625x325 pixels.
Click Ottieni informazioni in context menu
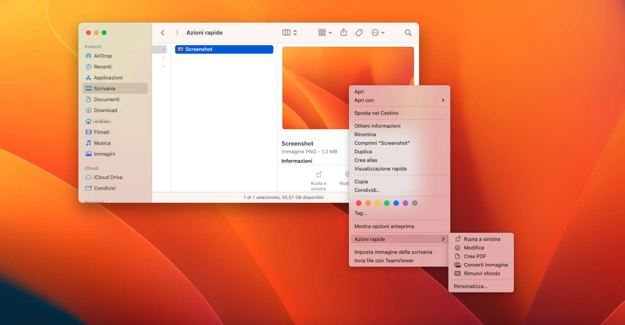(x=377, y=126)
